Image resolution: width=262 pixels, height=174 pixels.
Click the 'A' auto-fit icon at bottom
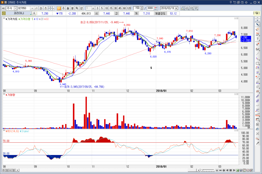pos(217,170)
